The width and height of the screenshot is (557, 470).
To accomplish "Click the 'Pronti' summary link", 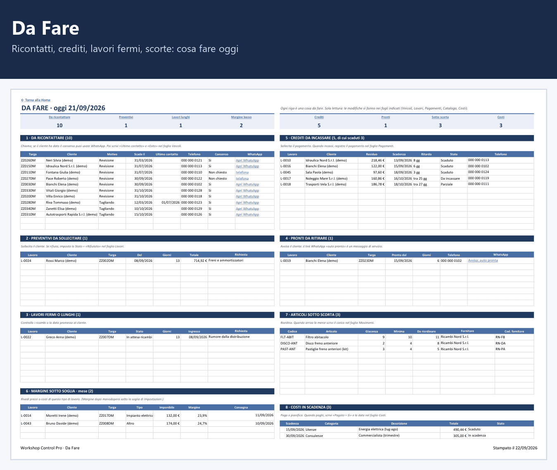I will click(x=386, y=117).
